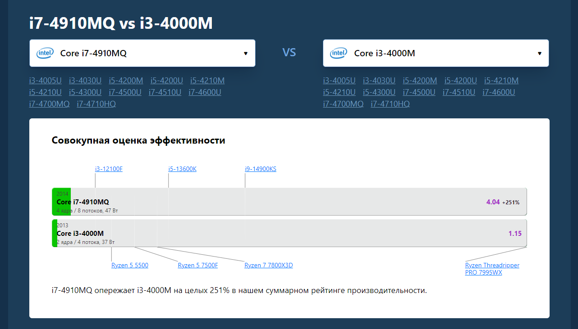Open i3-4030U link under the i7-4910MQ selector
The width and height of the screenshot is (578, 329).
85,81
